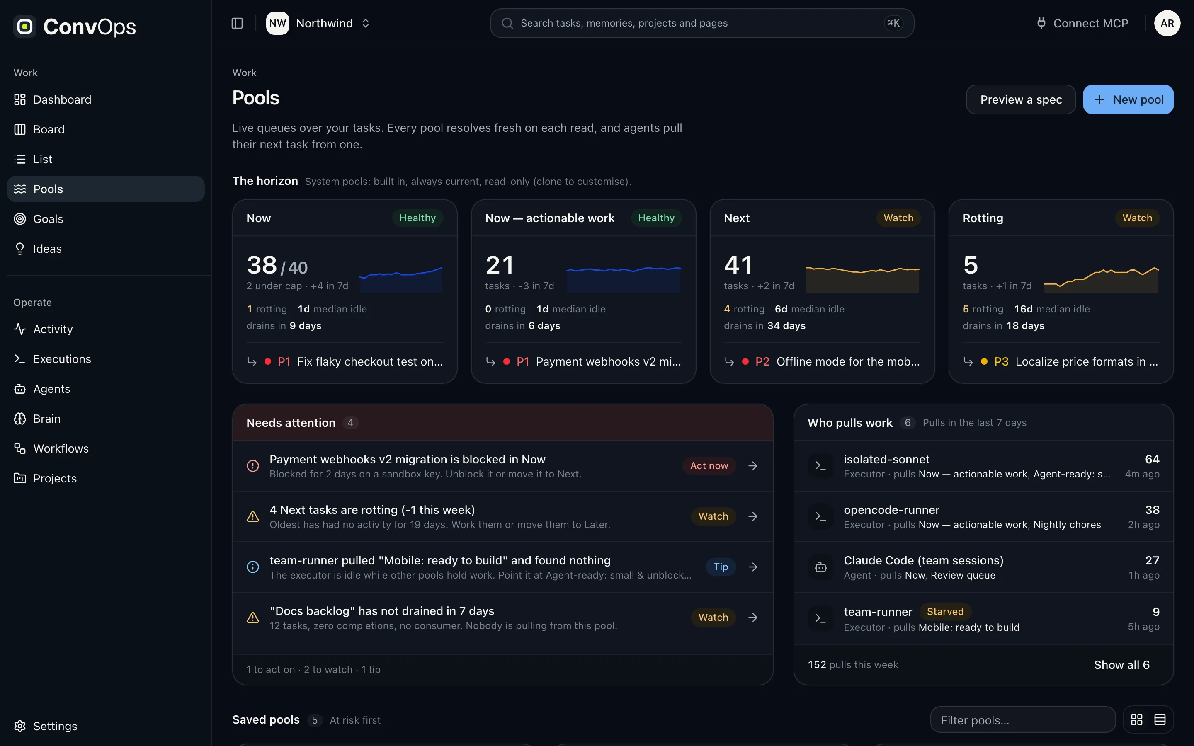Open the Dashboard page
Screen dimensions: 1194x746
point(106,99)
